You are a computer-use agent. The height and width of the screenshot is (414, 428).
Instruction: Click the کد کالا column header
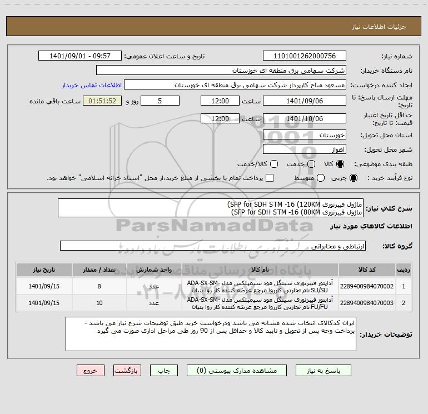[x=367, y=270]
